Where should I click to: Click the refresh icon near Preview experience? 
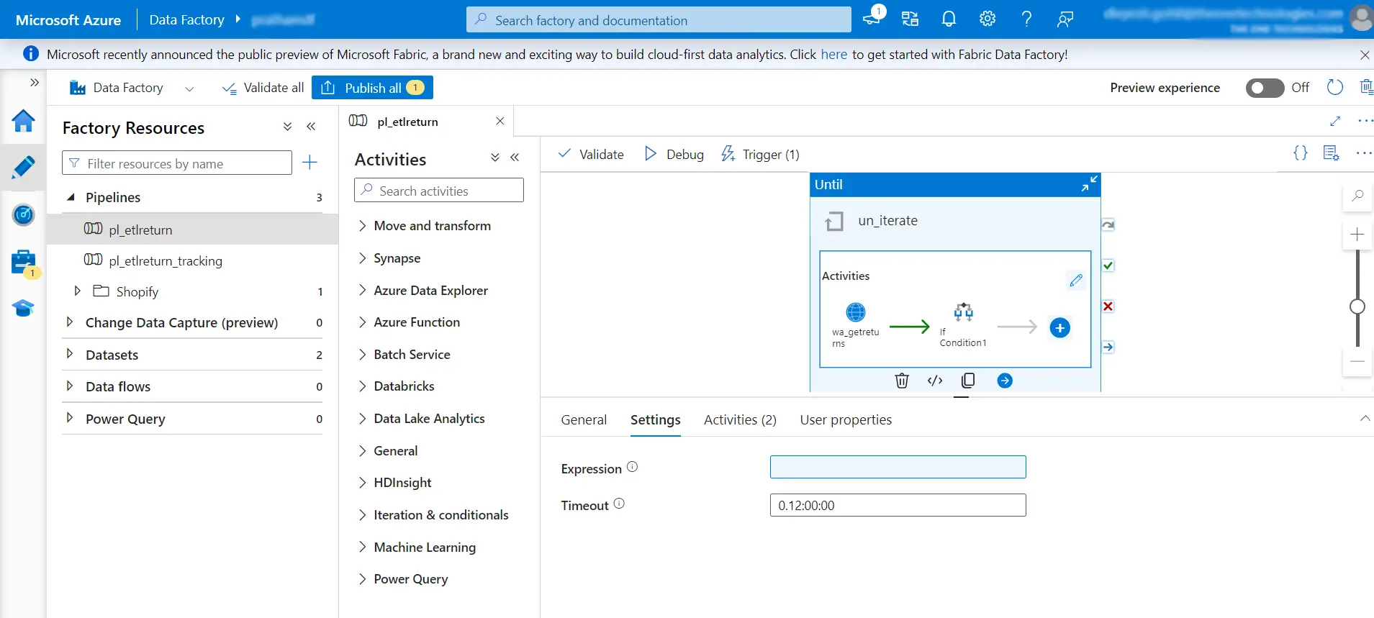1334,87
